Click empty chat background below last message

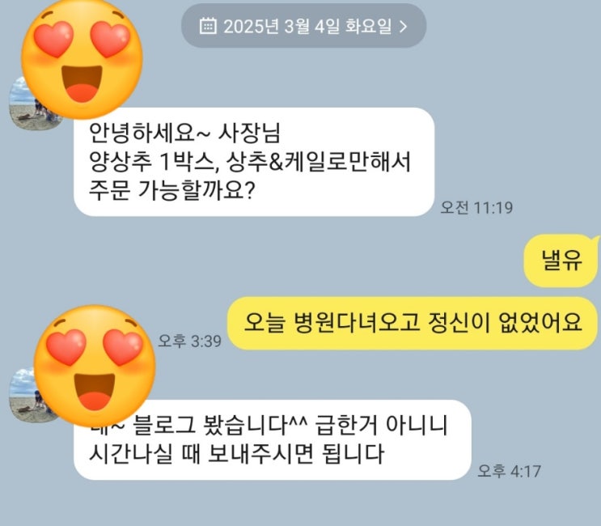pos(301,504)
